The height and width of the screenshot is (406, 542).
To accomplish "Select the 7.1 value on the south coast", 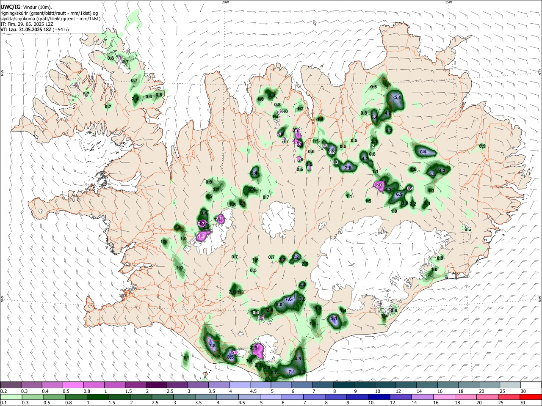I will coord(291,372).
